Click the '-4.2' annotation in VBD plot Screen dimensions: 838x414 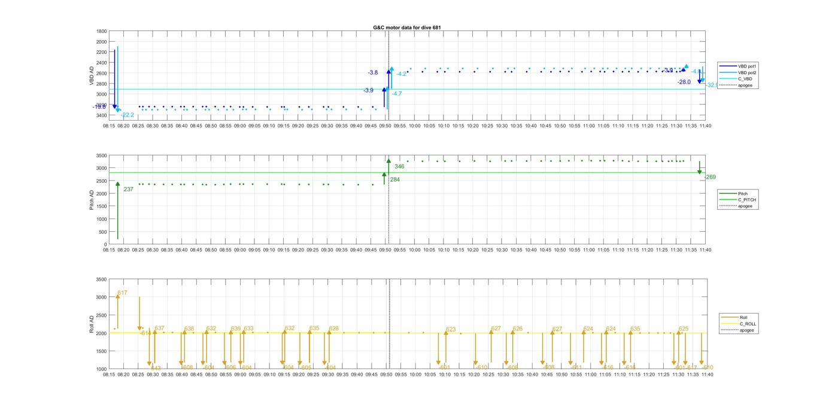401,74
